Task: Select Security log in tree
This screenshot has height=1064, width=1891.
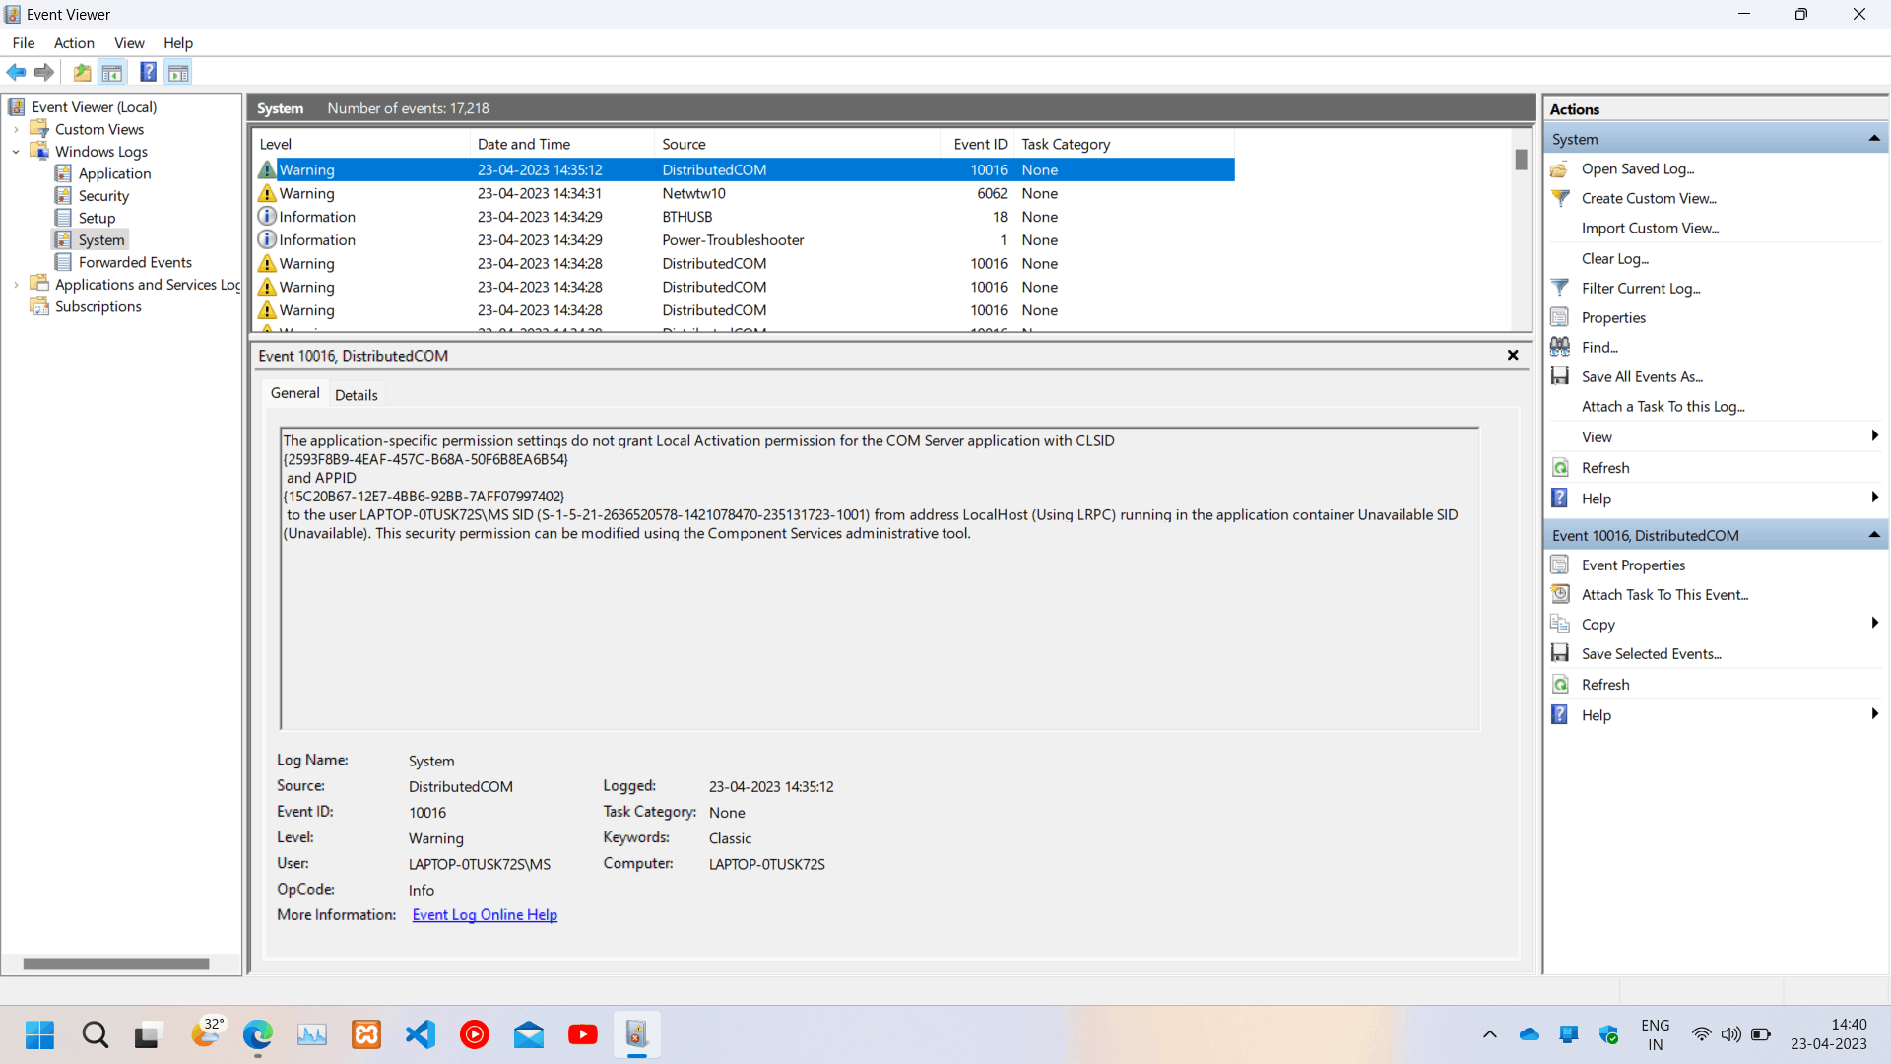Action: point(103,195)
